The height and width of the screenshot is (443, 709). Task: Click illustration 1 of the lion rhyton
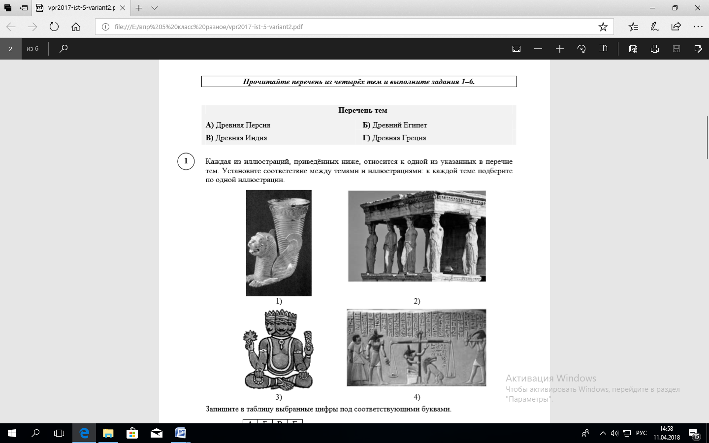(x=279, y=243)
